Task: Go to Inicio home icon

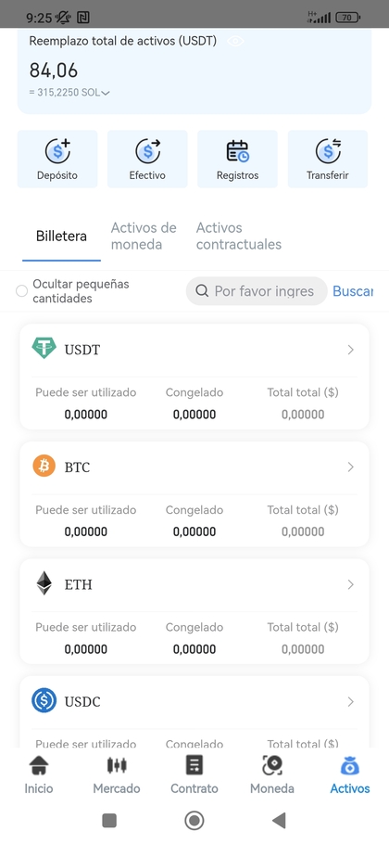Action: coord(39,765)
